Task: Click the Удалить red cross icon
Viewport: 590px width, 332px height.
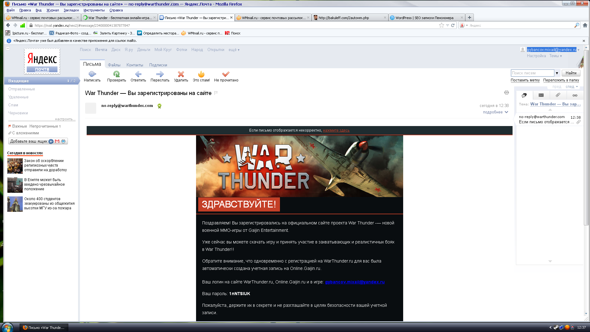Action: pos(181,74)
